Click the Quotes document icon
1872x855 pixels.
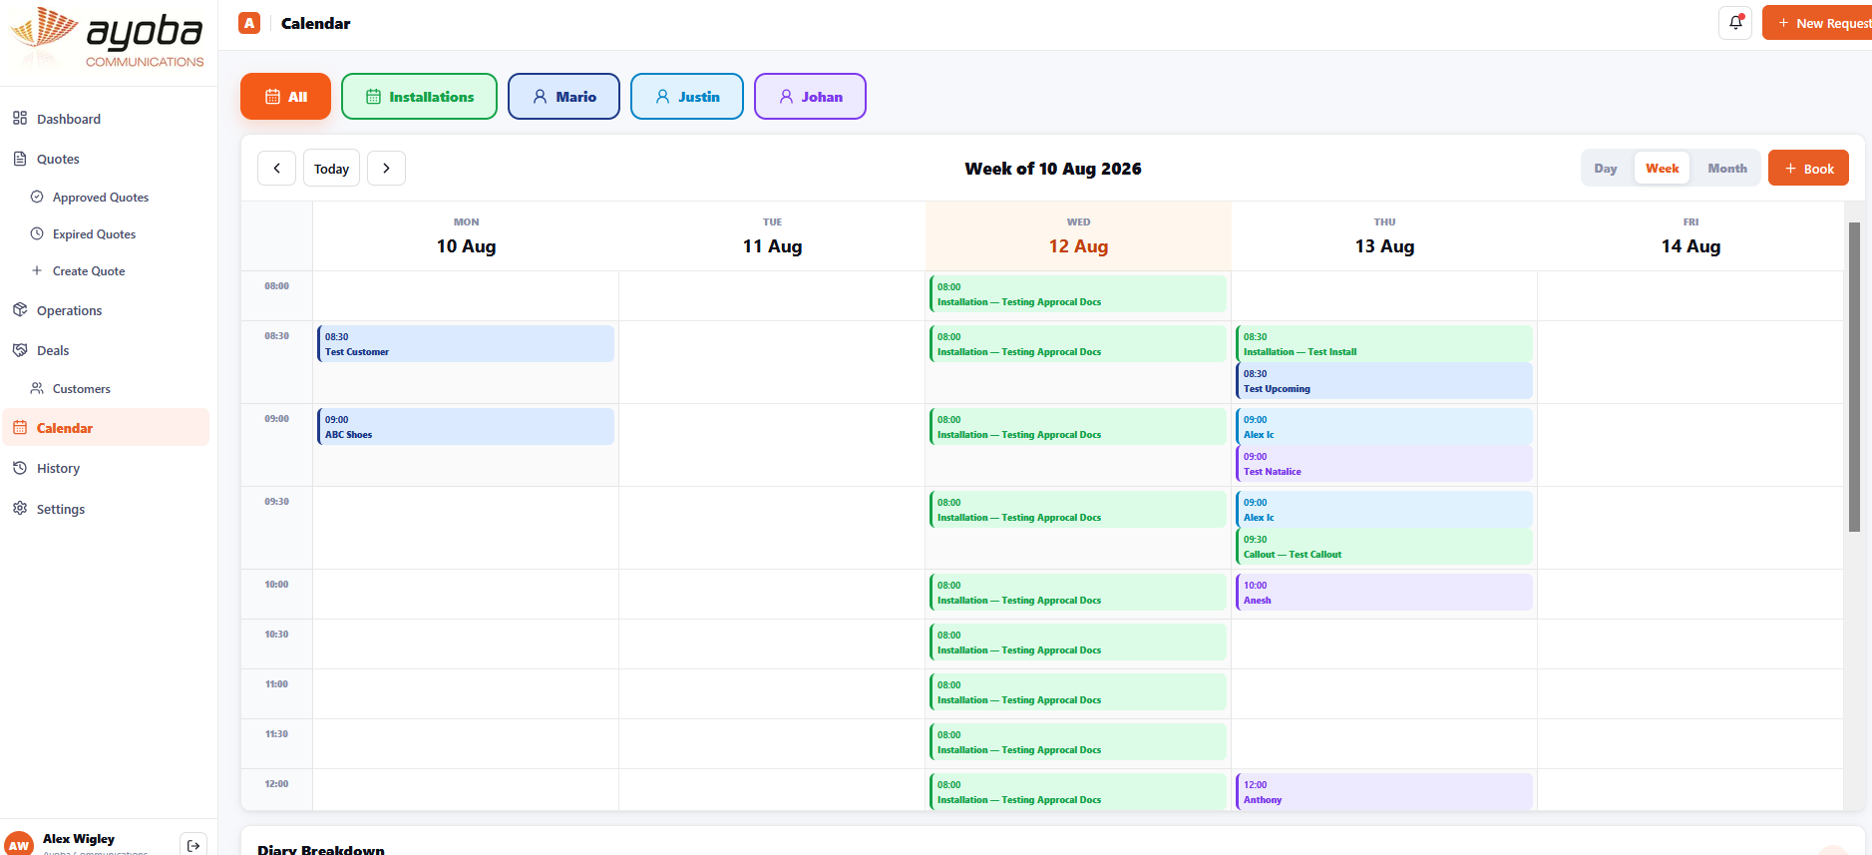tap(20, 159)
